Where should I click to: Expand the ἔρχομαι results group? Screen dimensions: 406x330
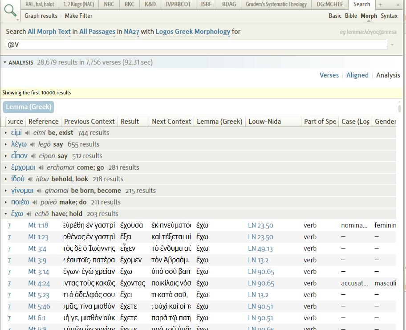pos(6,167)
